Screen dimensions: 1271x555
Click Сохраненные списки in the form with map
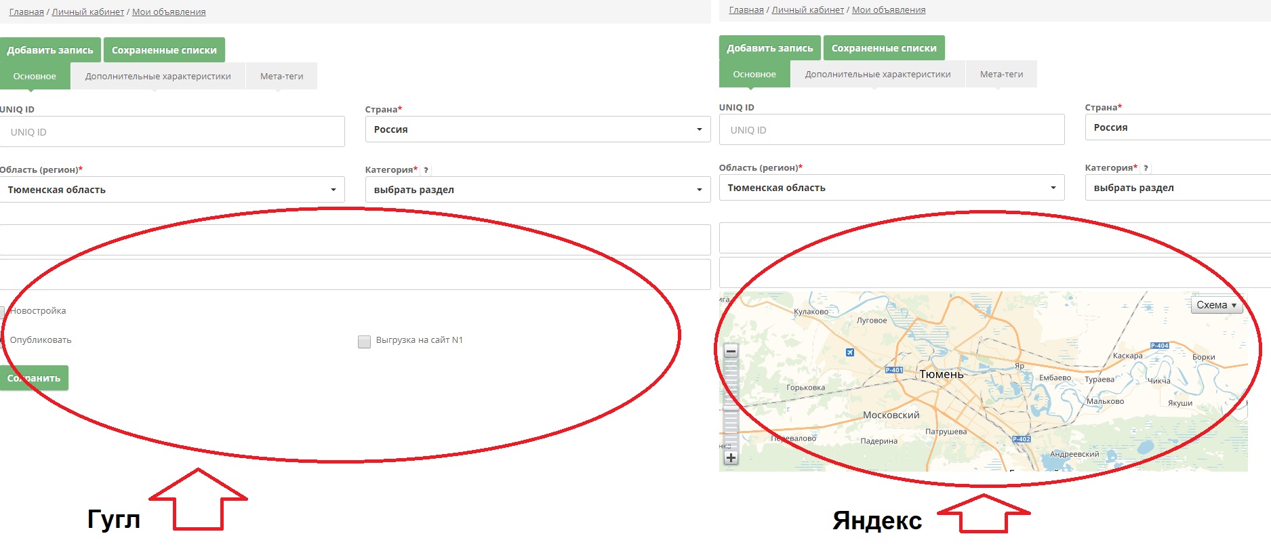click(884, 48)
